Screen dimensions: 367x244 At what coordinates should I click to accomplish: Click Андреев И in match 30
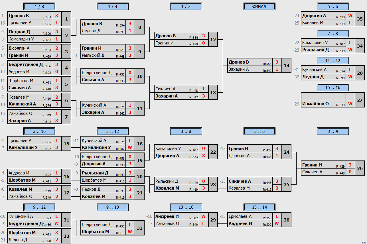click(x=240, y=223)
